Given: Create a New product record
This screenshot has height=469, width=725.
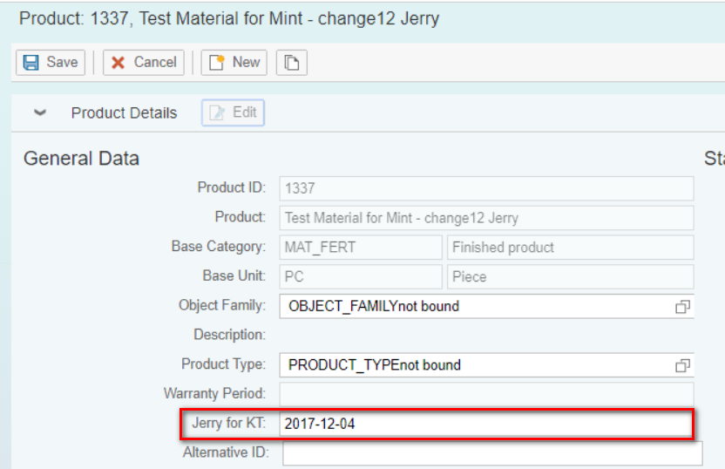Looking at the screenshot, I should (x=234, y=63).
